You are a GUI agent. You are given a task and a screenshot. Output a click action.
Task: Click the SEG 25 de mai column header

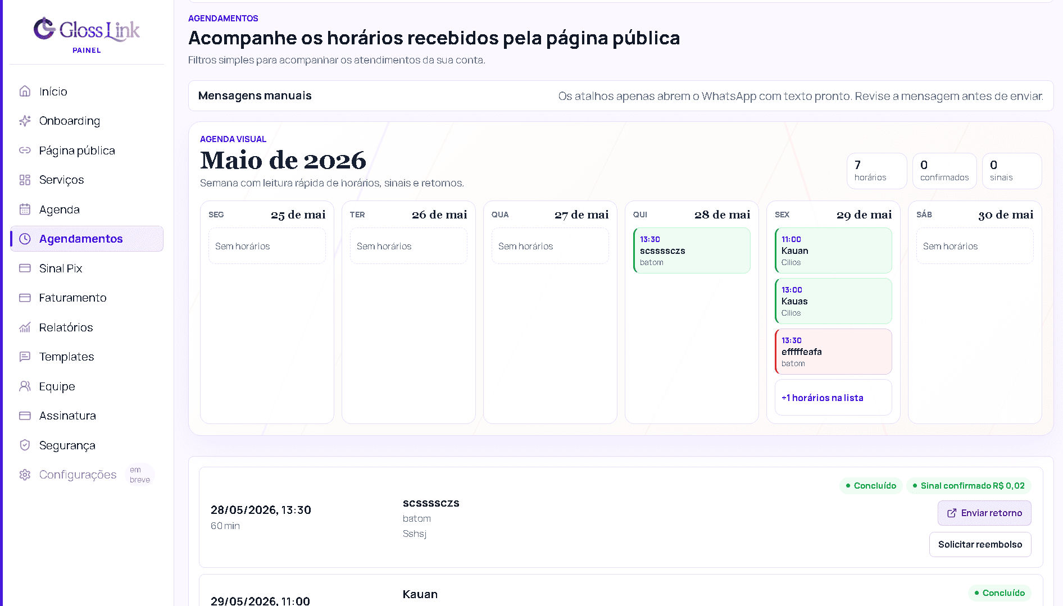(x=267, y=215)
